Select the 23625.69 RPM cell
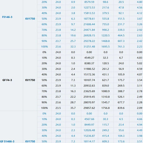Image resolution: width=143 pixels, height=143 pixels. (x=89, y=91)
